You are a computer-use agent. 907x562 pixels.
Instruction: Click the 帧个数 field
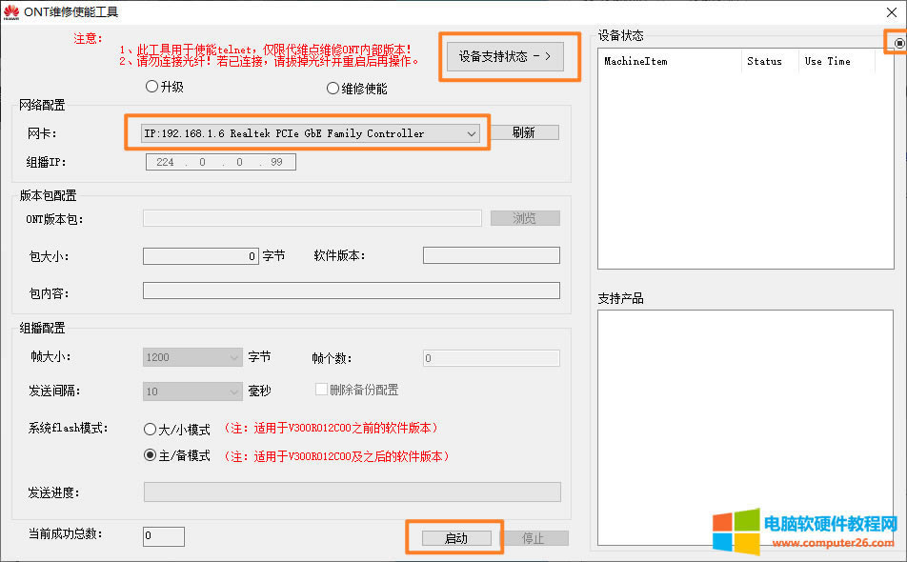pos(491,358)
